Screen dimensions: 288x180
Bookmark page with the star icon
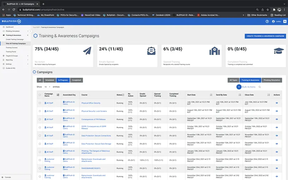pyautogui.click(x=268, y=10)
